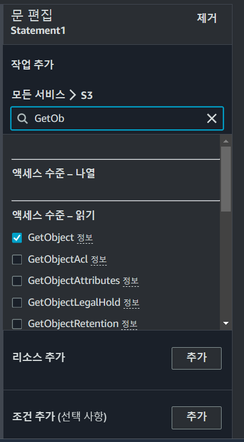
Task: Clear the GetOb search with X icon
Action: (x=212, y=118)
